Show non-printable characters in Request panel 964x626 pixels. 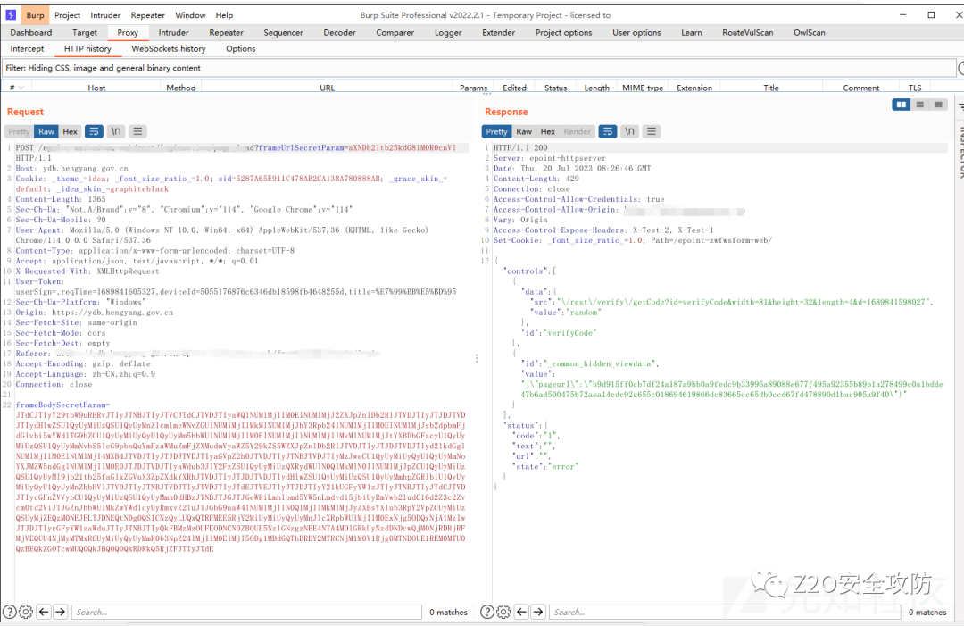(x=115, y=131)
